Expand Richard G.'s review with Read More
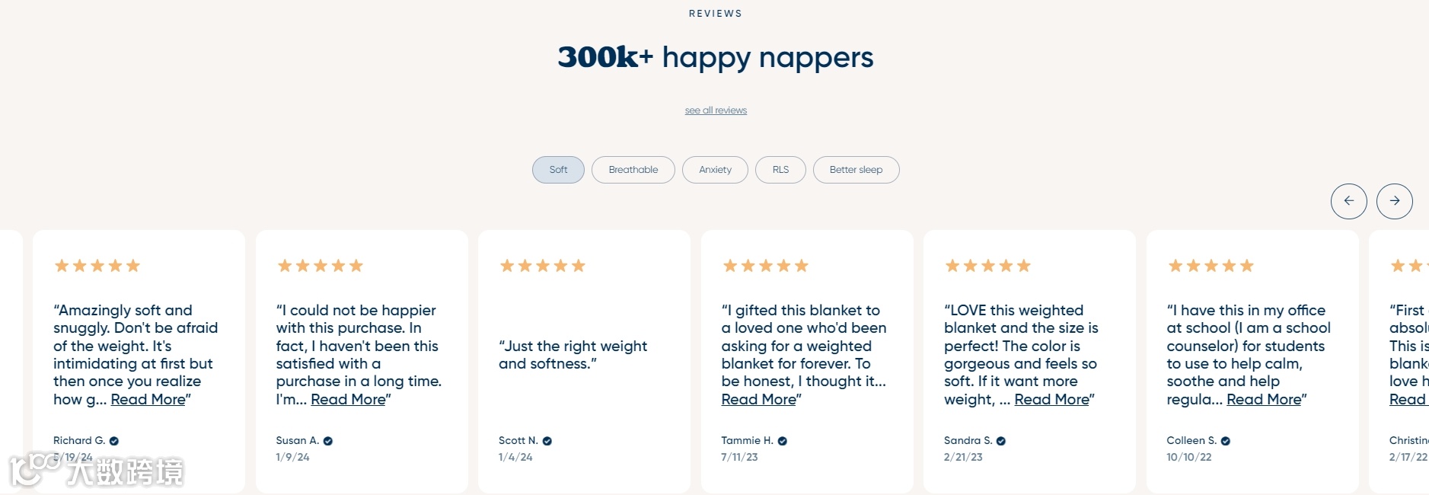Screen dimensions: 1429x495 pos(148,400)
